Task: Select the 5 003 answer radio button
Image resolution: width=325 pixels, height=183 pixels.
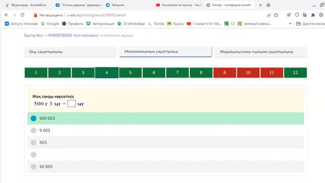Action: pyautogui.click(x=34, y=130)
